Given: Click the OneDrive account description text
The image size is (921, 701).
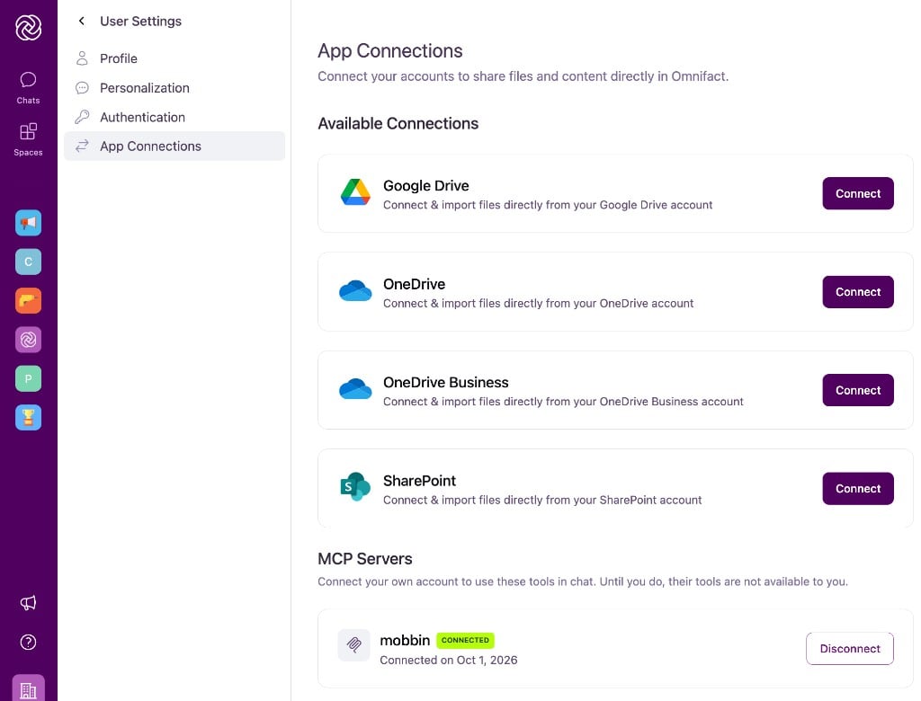Looking at the screenshot, I should point(538,304).
